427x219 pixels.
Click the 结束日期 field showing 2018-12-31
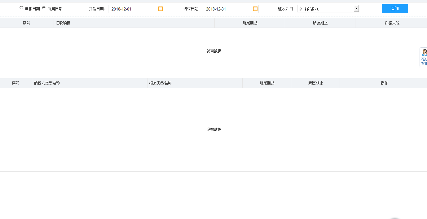pyautogui.click(x=228, y=9)
